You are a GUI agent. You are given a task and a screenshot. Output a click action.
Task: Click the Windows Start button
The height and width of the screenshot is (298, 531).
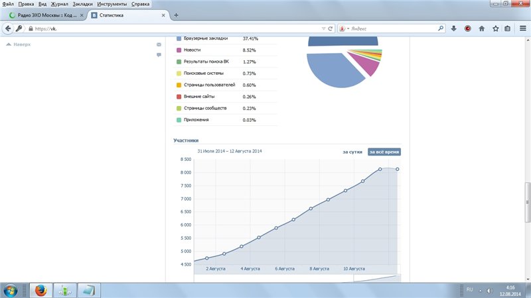tap(11, 290)
